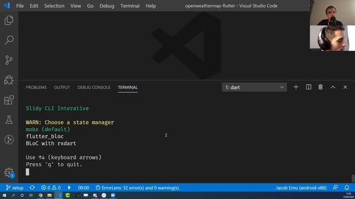Click 'flutter_bloc' option in terminal

tap(44, 137)
